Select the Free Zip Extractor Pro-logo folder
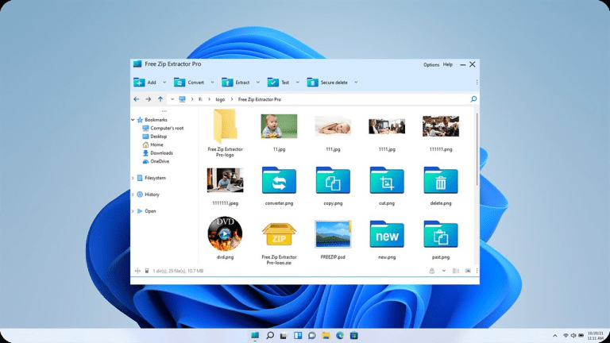610x343 pixels. (x=225, y=126)
